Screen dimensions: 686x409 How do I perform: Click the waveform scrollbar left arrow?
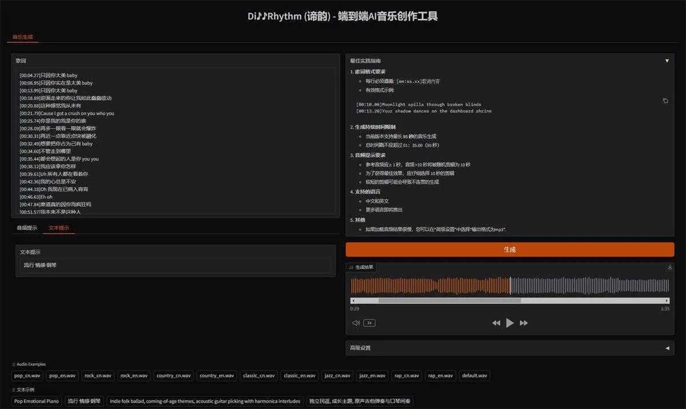click(x=353, y=300)
